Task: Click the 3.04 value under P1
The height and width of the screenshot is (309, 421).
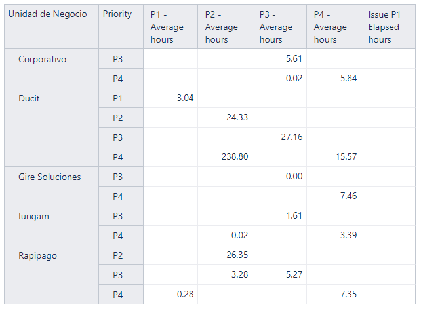Action: 170,98
